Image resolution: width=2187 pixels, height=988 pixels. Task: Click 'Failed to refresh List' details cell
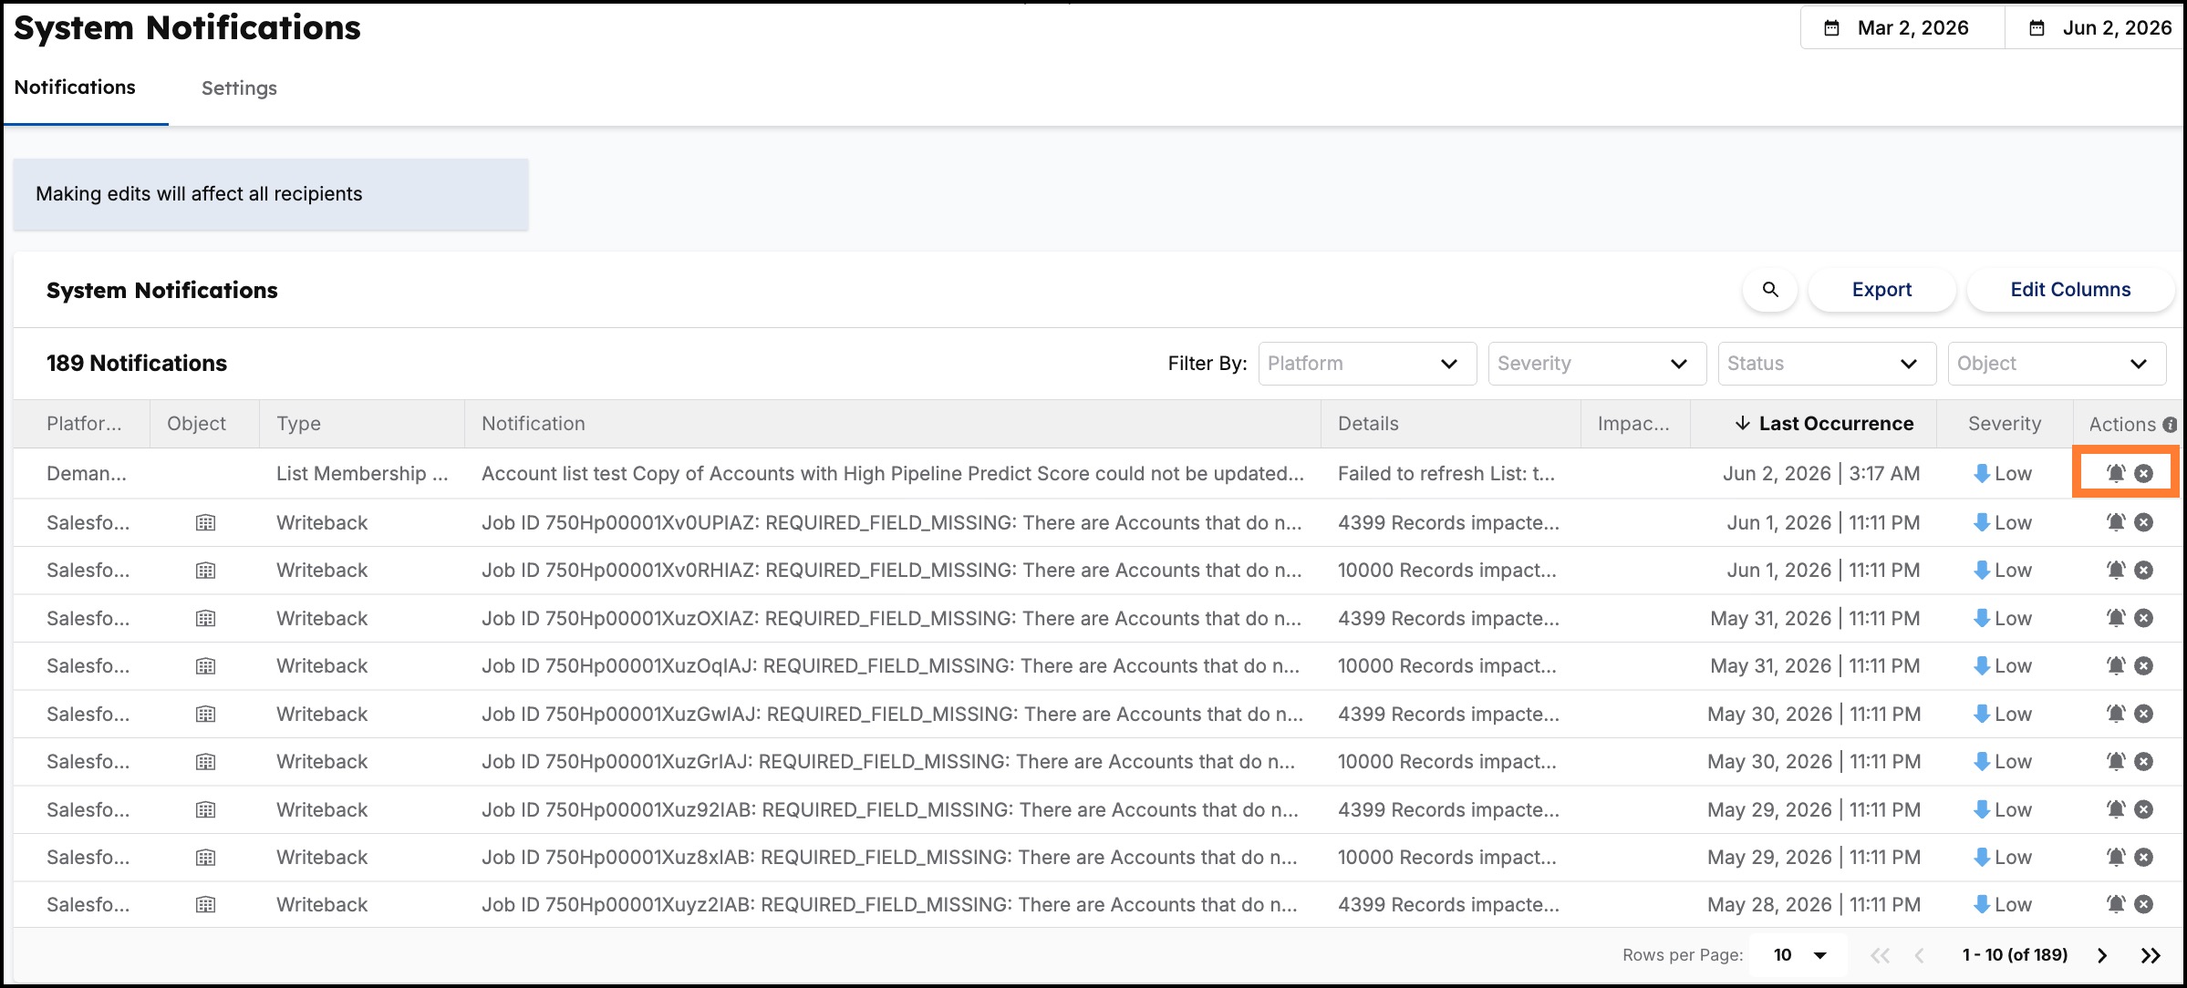click(x=1446, y=474)
